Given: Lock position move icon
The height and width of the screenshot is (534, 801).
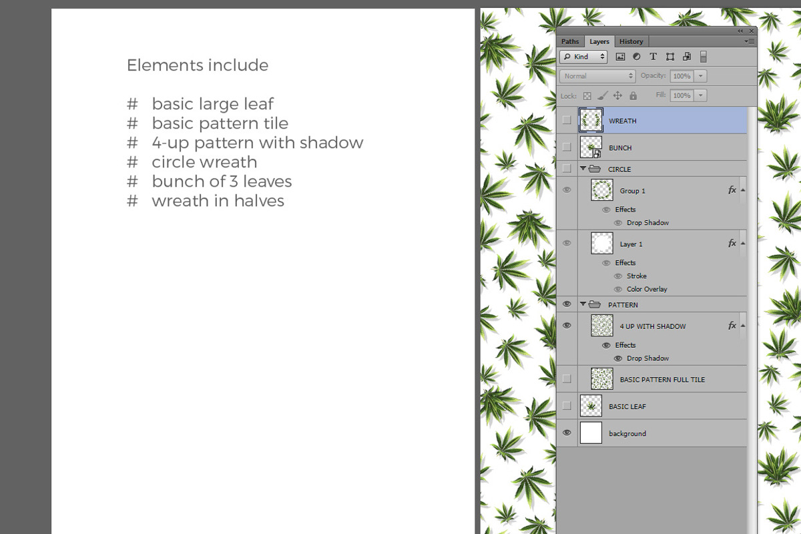Looking at the screenshot, I should tap(617, 96).
